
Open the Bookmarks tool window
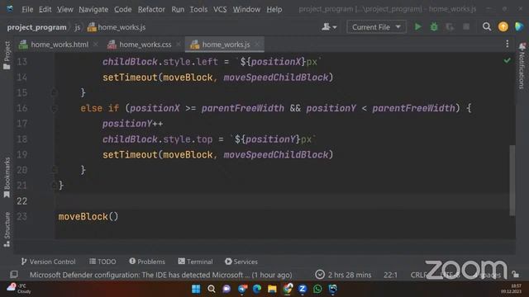point(7,177)
